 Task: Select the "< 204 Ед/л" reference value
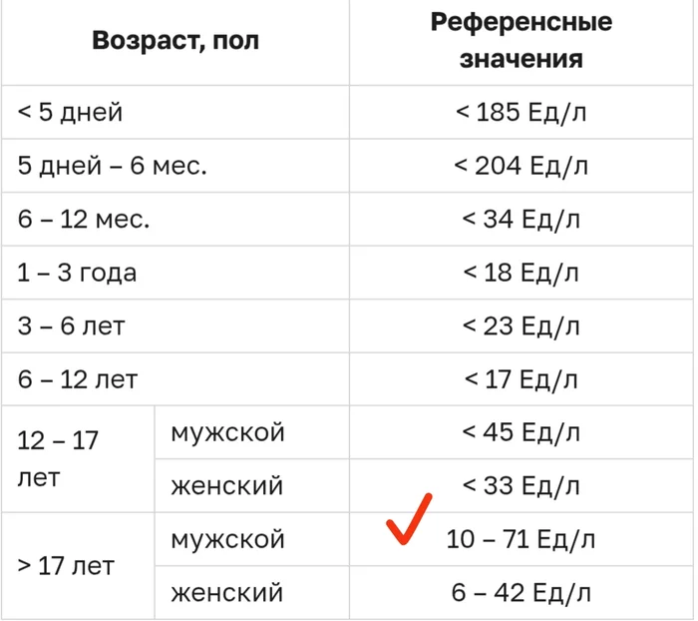[x=522, y=166]
